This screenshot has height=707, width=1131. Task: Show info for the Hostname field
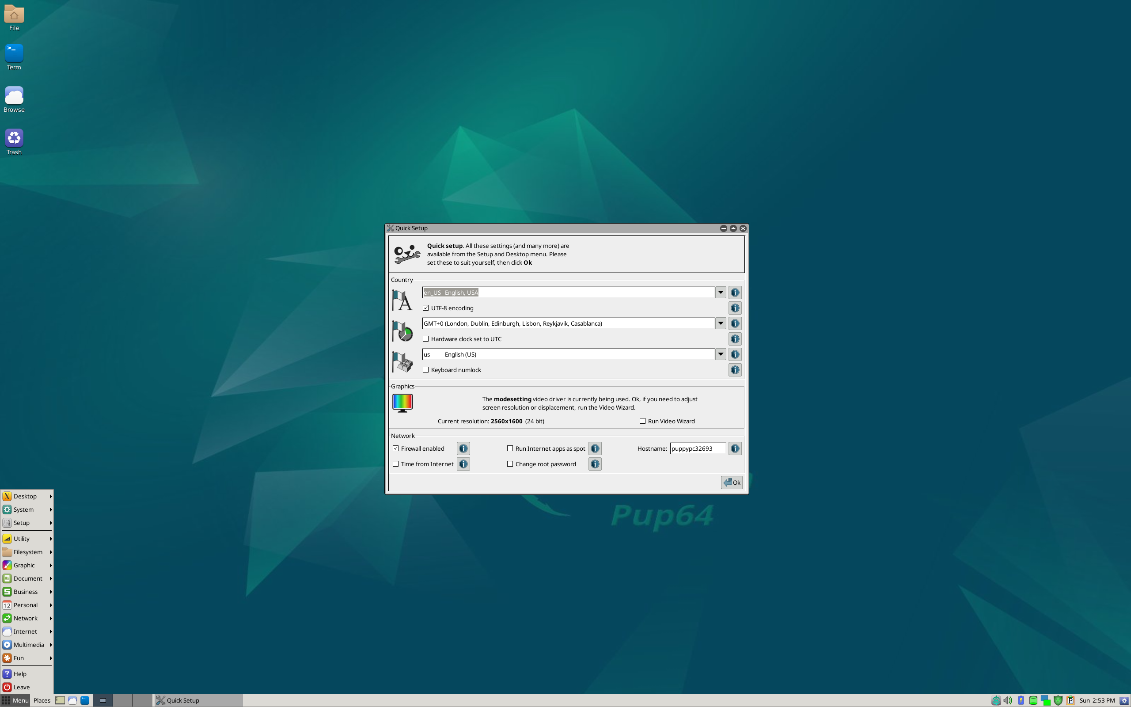[x=735, y=449]
